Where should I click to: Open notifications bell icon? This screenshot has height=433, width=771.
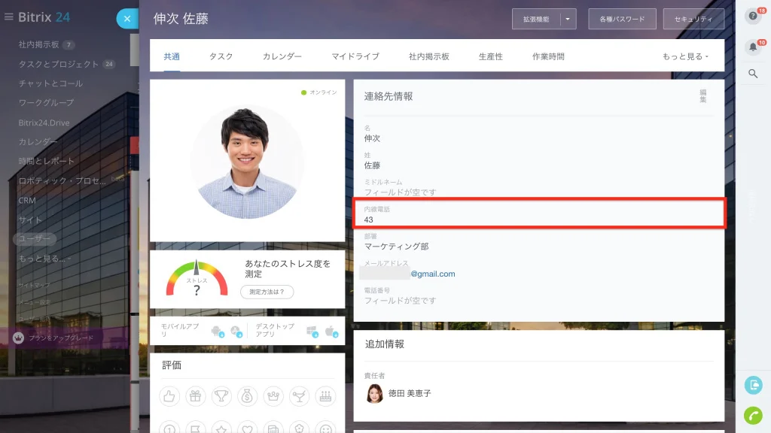[753, 47]
